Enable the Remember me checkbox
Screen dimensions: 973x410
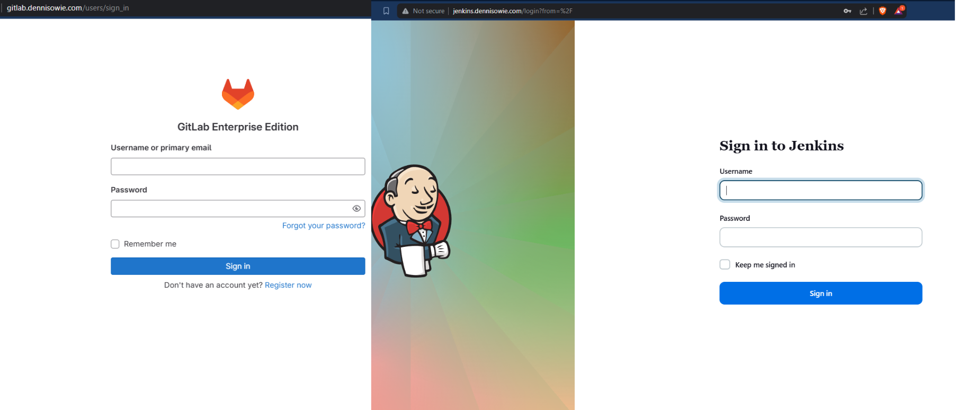[x=115, y=244]
